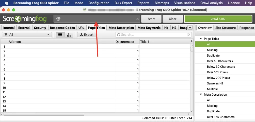Select table row number 10
Image resolution: width=255 pixels, height=122 pixels.
click(x=95, y=88)
